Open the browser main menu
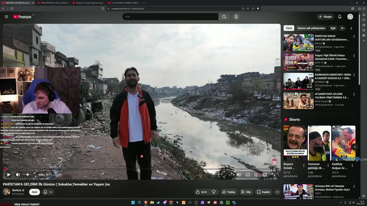Image resolution: width=367 pixels, height=206 pixels. click(x=364, y=9)
